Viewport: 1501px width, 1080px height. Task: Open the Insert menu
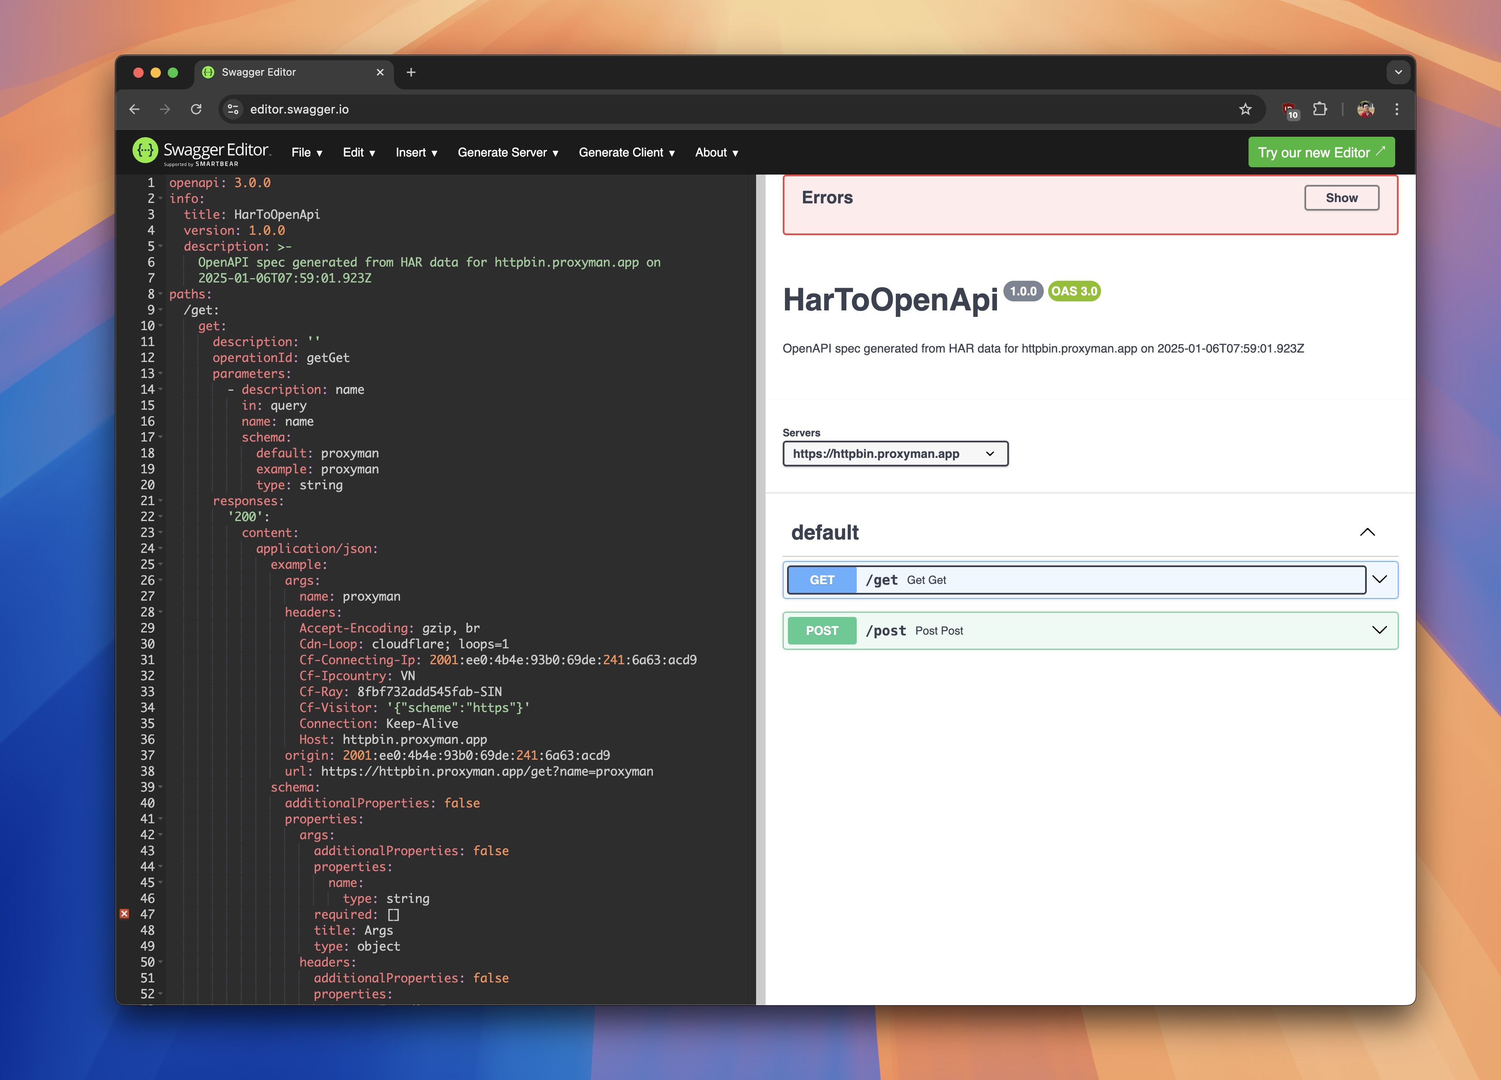click(417, 153)
